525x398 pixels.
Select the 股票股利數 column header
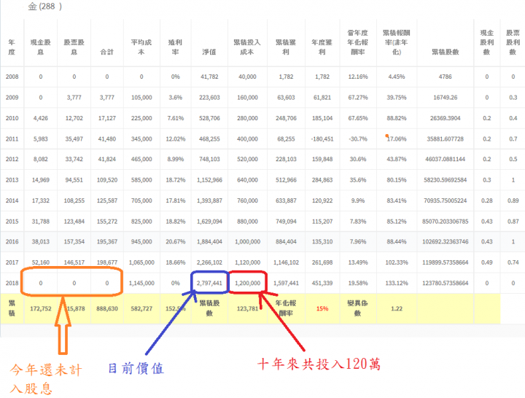click(513, 42)
